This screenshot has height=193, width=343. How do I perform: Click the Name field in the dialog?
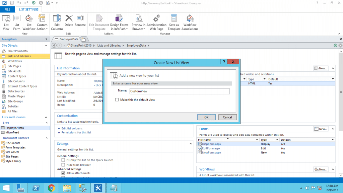tap(180, 91)
